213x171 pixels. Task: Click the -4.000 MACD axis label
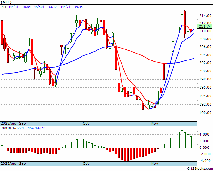pos(205,161)
